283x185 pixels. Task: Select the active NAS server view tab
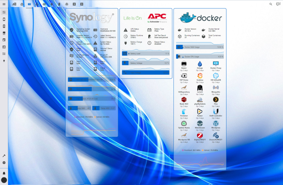29,4
